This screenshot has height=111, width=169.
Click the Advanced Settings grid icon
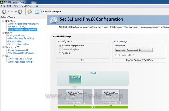click(37, 12)
